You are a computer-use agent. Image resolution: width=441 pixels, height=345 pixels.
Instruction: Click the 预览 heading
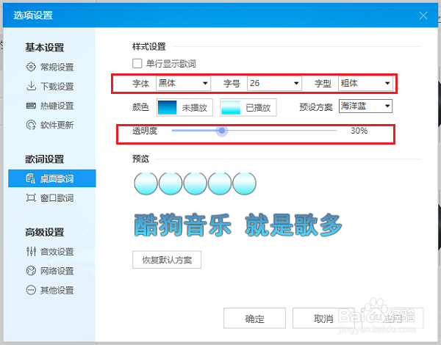pyautogui.click(x=140, y=159)
